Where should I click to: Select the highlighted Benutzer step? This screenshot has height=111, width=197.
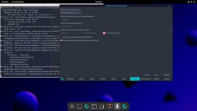(135, 79)
